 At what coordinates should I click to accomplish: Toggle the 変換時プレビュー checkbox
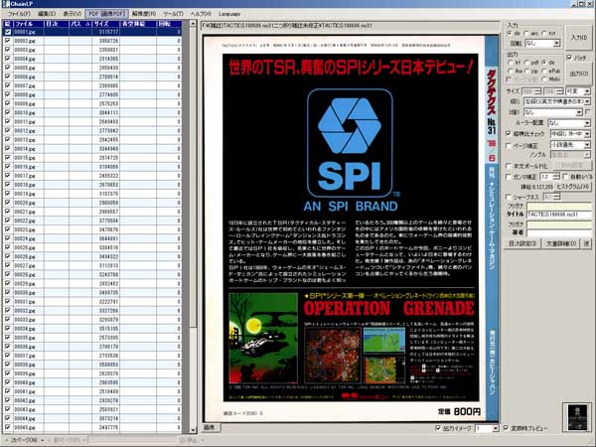click(x=506, y=428)
